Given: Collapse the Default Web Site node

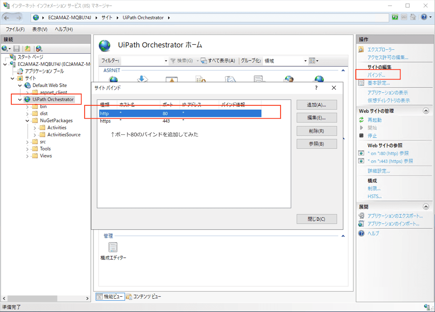Looking at the screenshot, I should point(20,85).
